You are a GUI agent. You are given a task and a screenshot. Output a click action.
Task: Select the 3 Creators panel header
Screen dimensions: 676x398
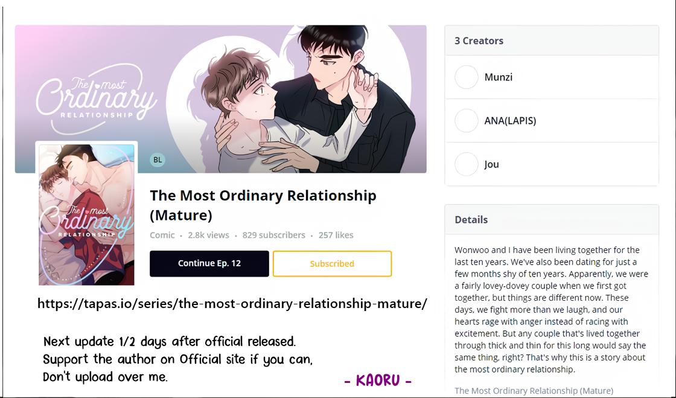(479, 41)
